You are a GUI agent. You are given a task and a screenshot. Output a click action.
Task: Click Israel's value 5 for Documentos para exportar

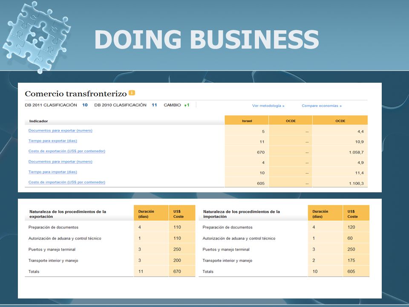click(x=263, y=132)
